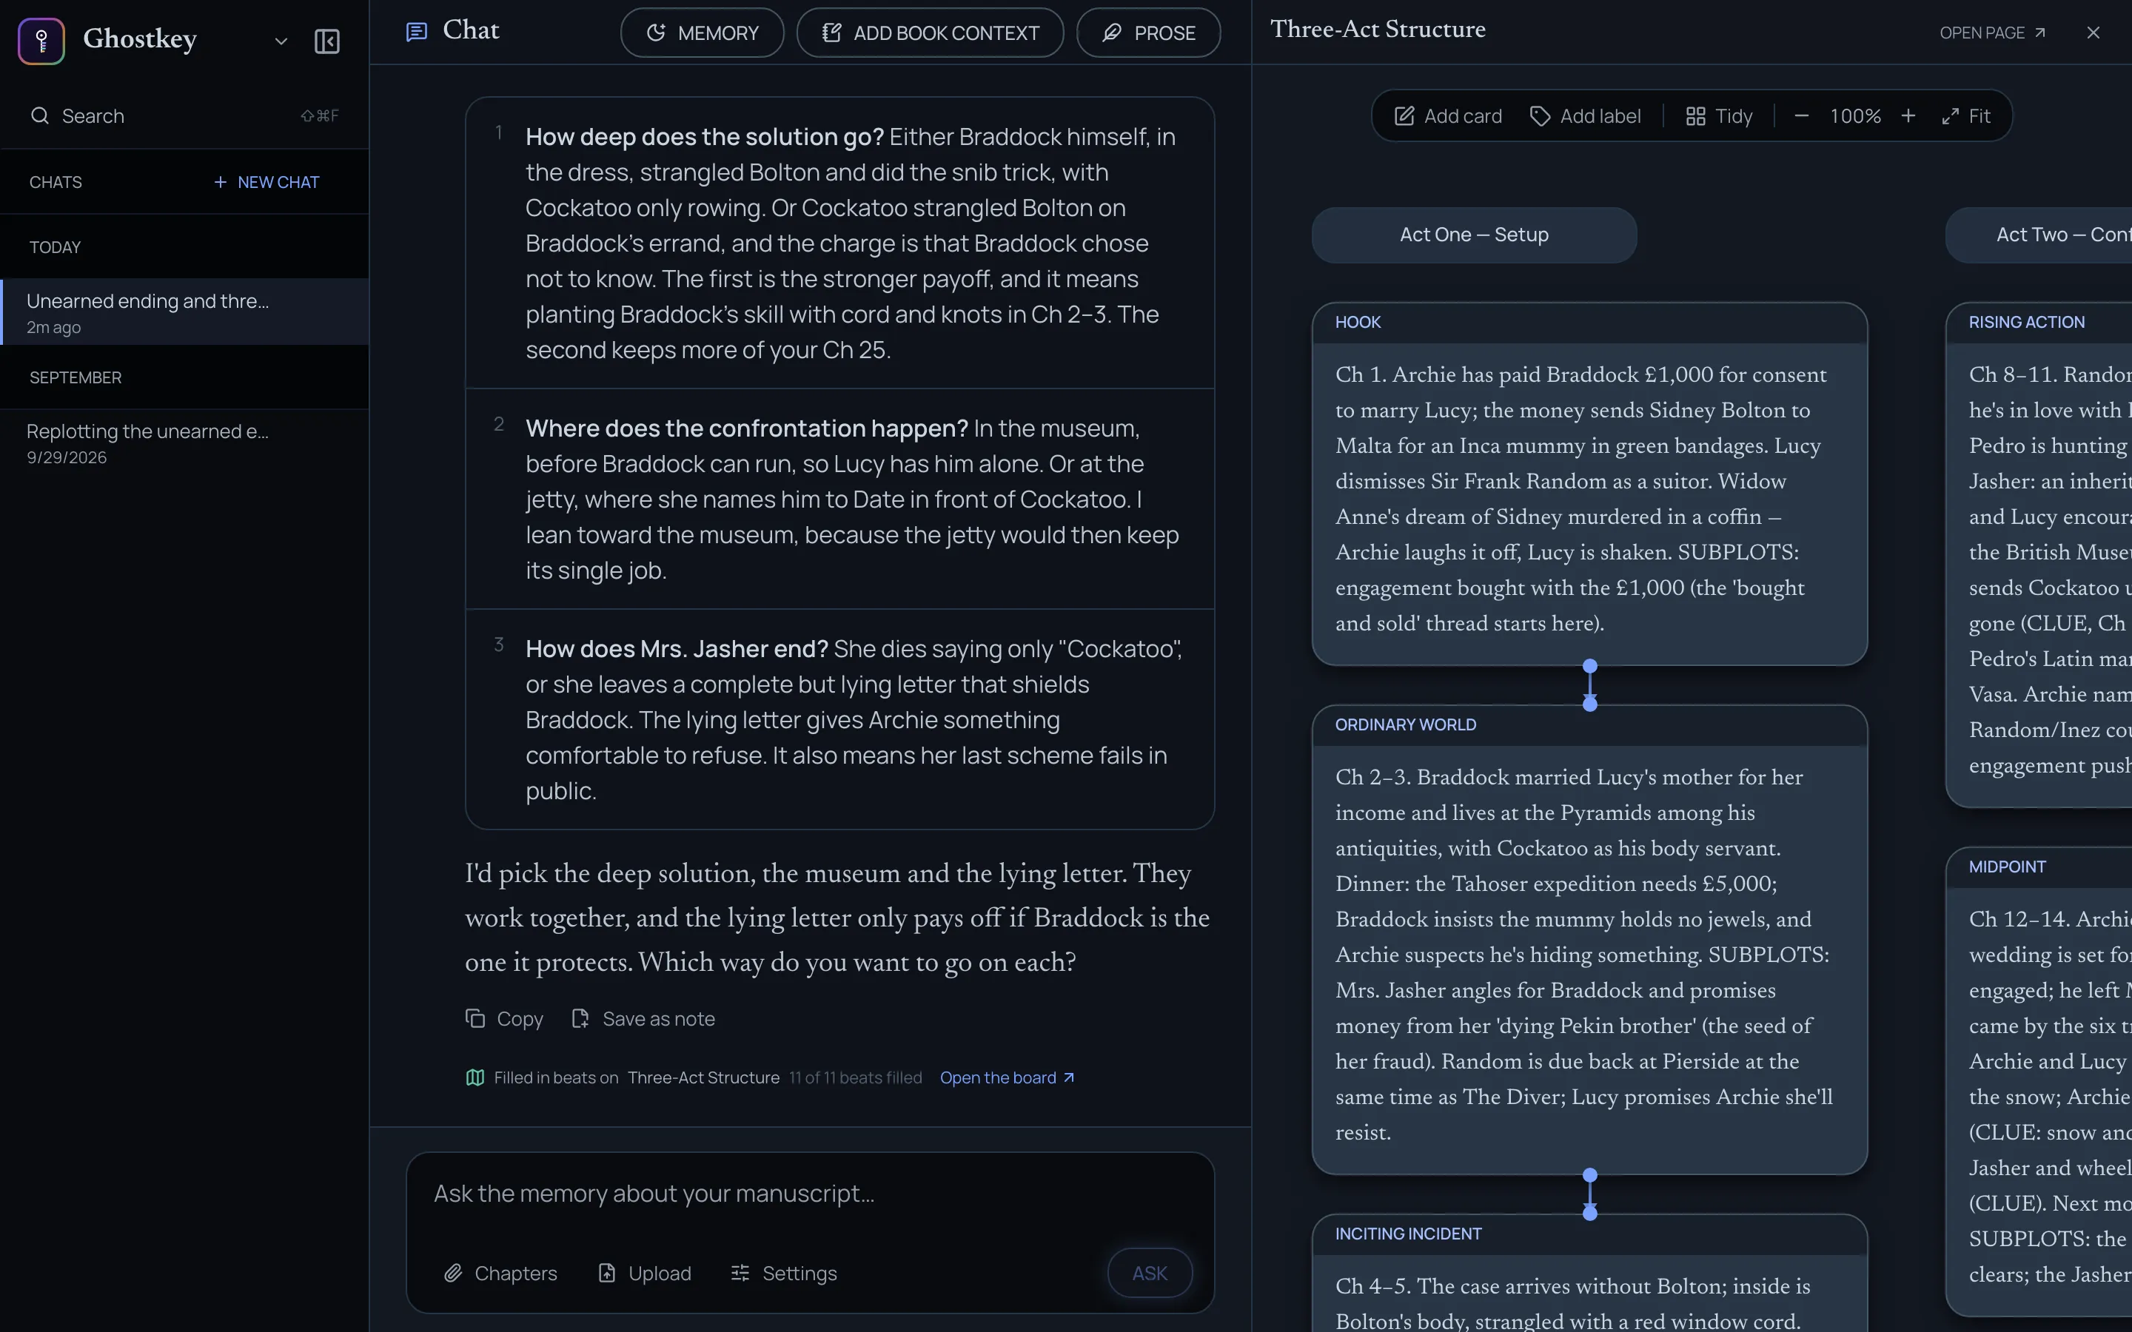Collapse the sidebar panel icon
Image resolution: width=2132 pixels, height=1332 pixels.
pos(327,41)
